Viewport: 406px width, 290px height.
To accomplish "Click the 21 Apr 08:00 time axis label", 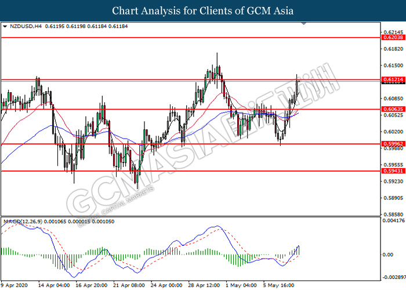I will pos(129,285).
